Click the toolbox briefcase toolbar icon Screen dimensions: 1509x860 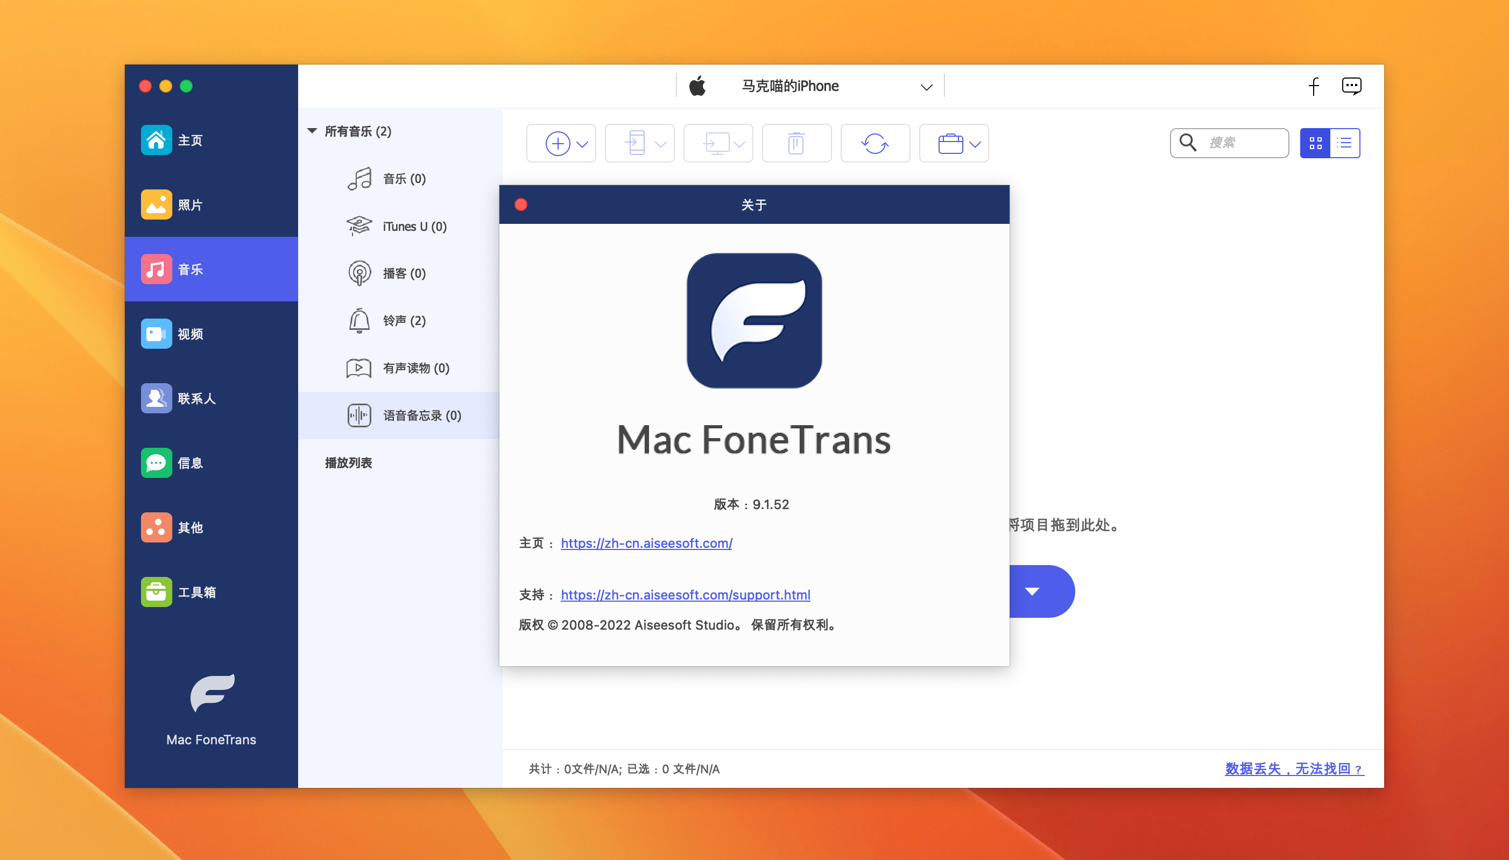950,144
